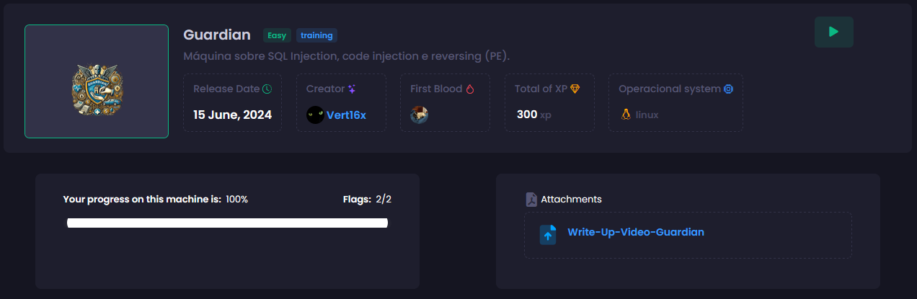Click the chip icon beside Operacional system
This screenshot has height=299, width=917.
[728, 89]
